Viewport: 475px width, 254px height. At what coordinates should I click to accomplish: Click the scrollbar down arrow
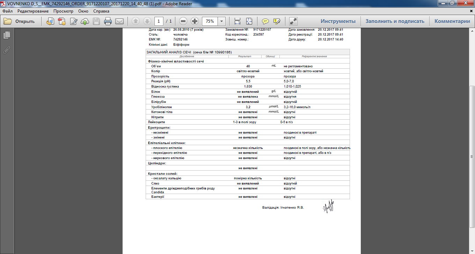coord(472,251)
